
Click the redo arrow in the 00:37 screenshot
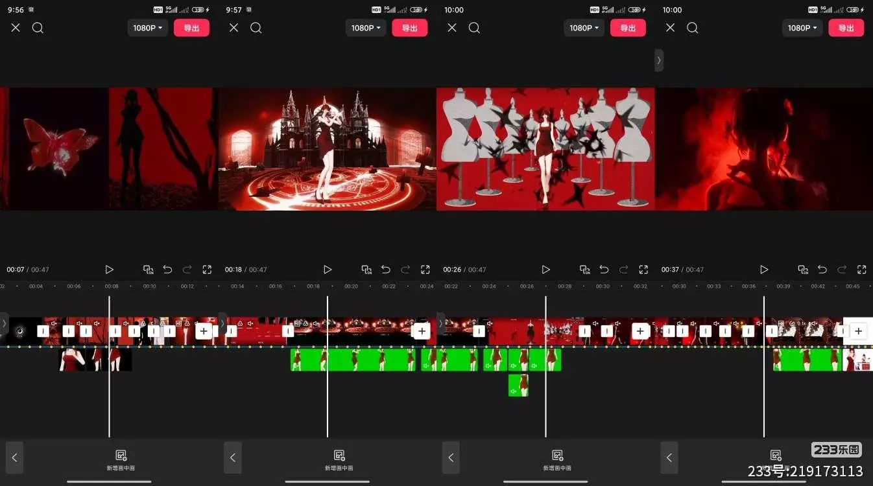pyautogui.click(x=843, y=270)
